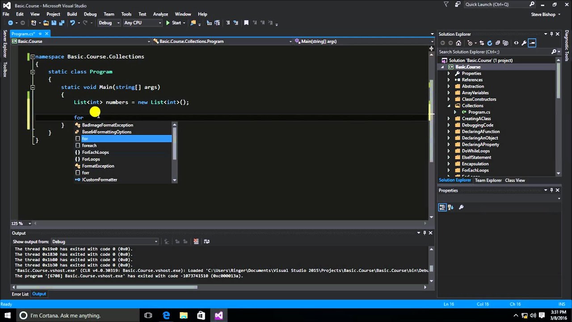Click the Alphabetical sort icon in Properties panel
The image size is (572, 322).
click(x=450, y=207)
